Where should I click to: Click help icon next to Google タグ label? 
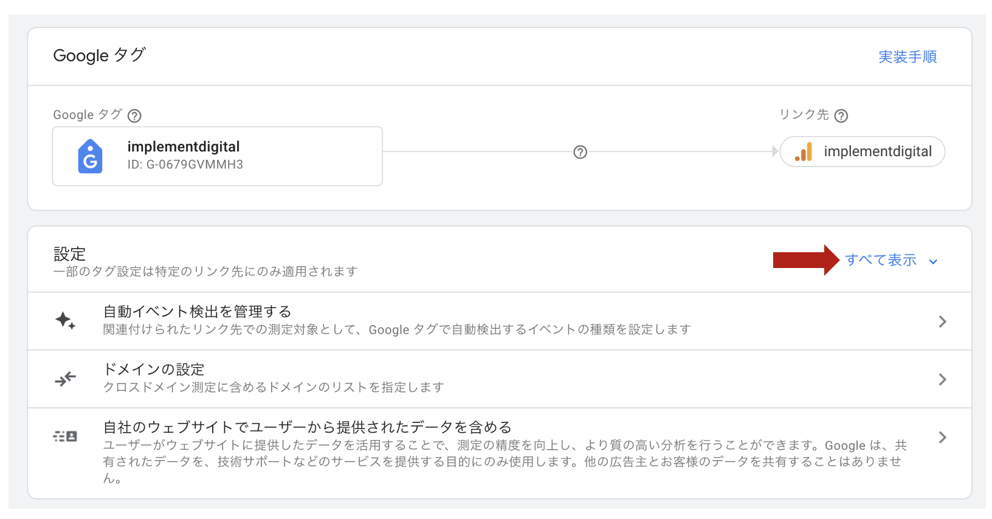point(135,115)
